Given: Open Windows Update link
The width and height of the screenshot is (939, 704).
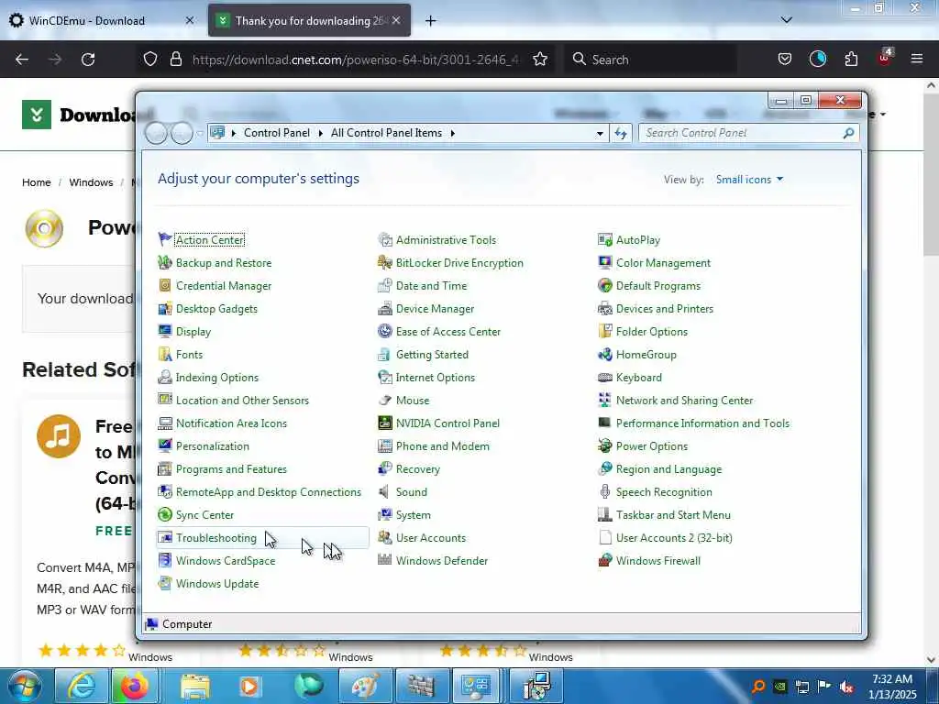Looking at the screenshot, I should tap(217, 584).
